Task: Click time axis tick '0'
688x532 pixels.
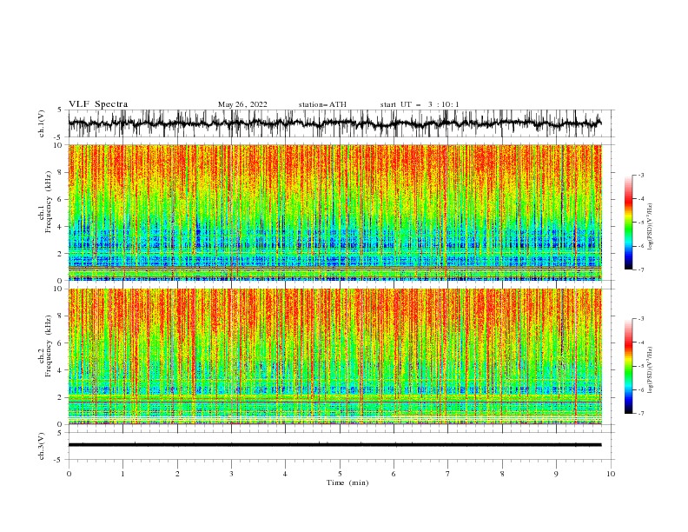Action: 69,474
